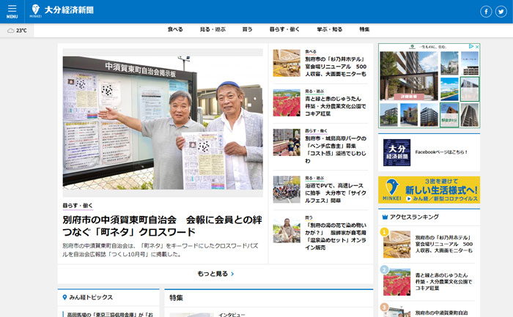Viewport: 513px width, 317px height.
Task: Select the 買う navigation tab
Action: [x=248, y=29]
